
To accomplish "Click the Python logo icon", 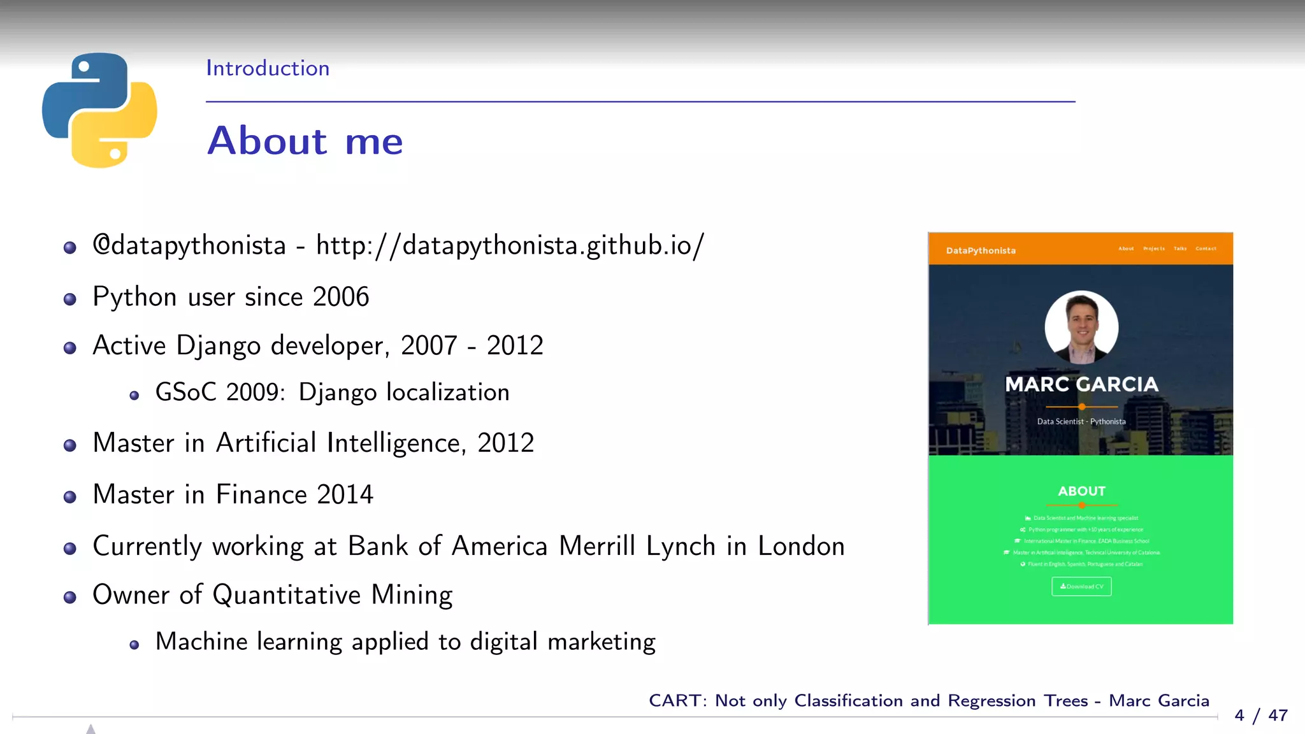I will 99,110.
